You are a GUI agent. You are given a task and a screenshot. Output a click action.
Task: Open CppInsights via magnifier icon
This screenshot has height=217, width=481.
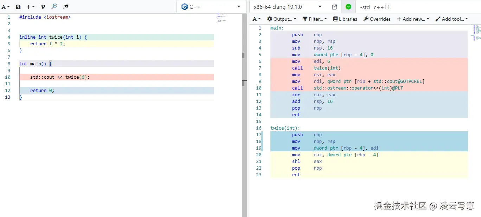pos(54,6)
